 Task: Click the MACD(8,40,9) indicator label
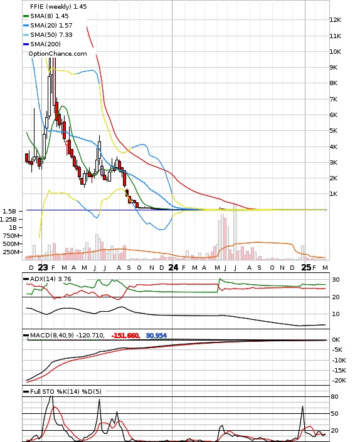[x=52, y=336]
